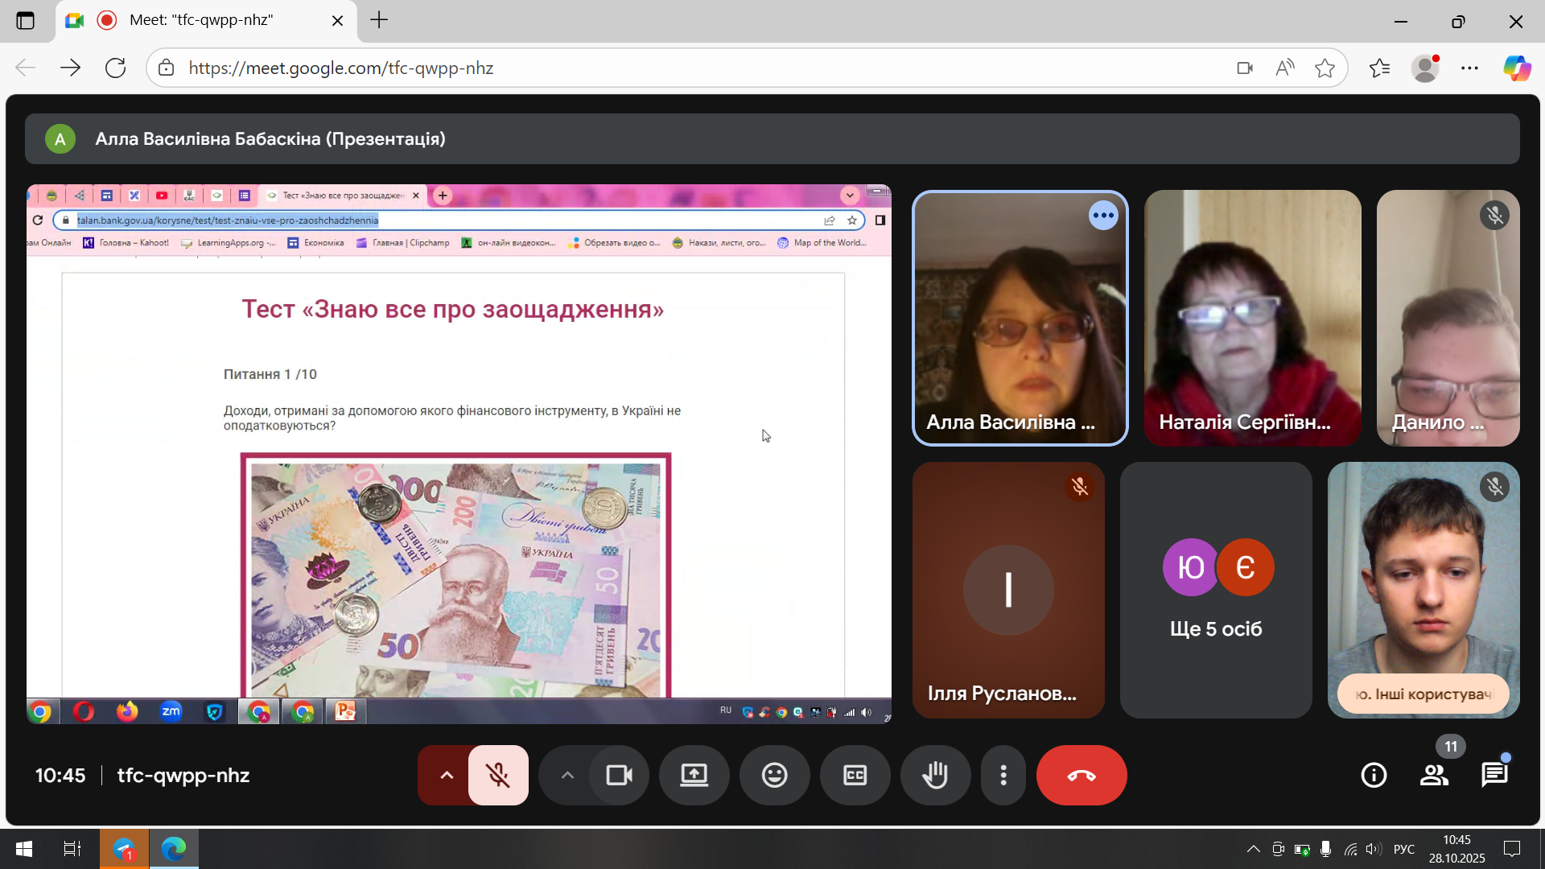Open options on Алла Василівна's video tile
The image size is (1545, 869).
click(x=1103, y=216)
